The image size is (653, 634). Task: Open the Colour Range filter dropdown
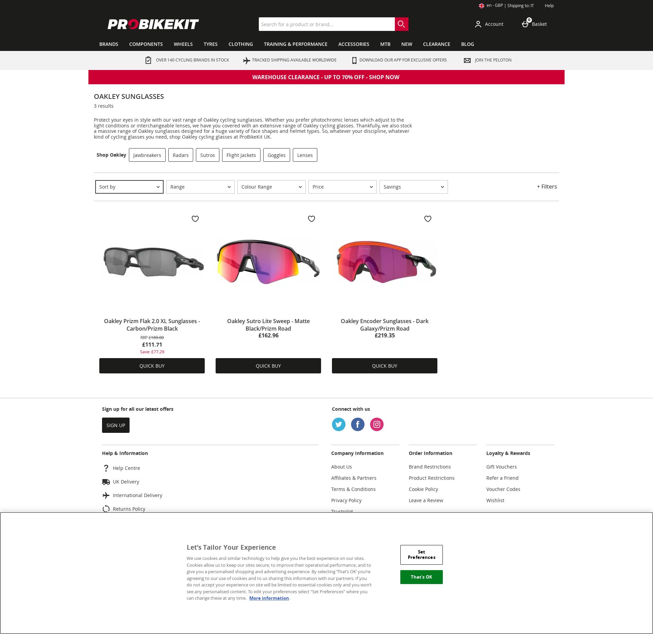(271, 187)
